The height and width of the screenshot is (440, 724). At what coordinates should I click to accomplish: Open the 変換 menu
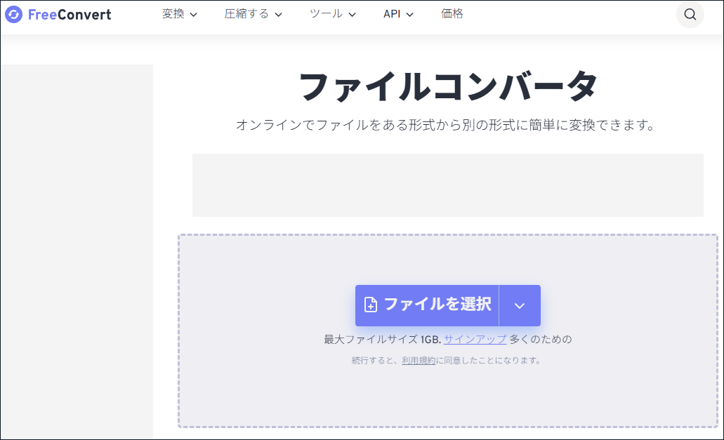180,14
